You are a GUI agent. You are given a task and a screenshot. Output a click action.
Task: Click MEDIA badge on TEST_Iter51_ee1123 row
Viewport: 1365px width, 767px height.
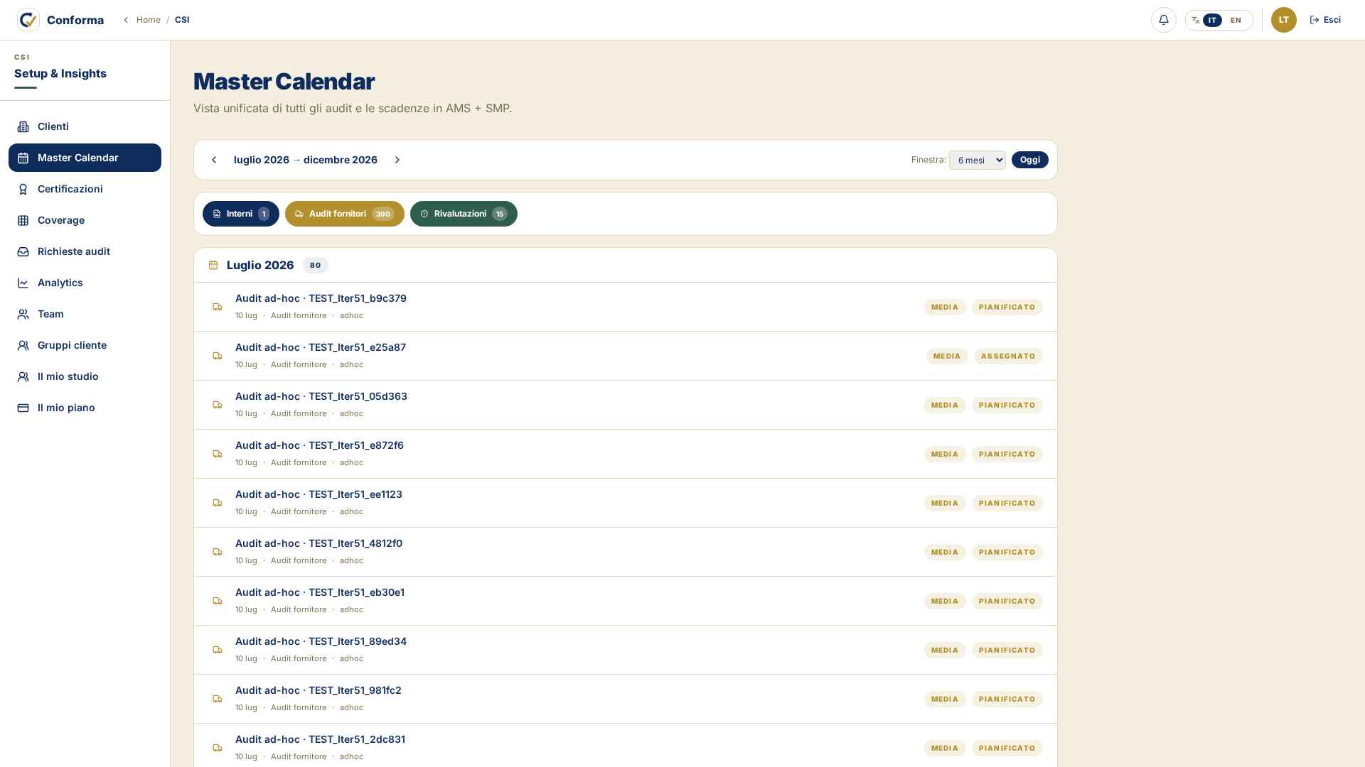(x=945, y=503)
